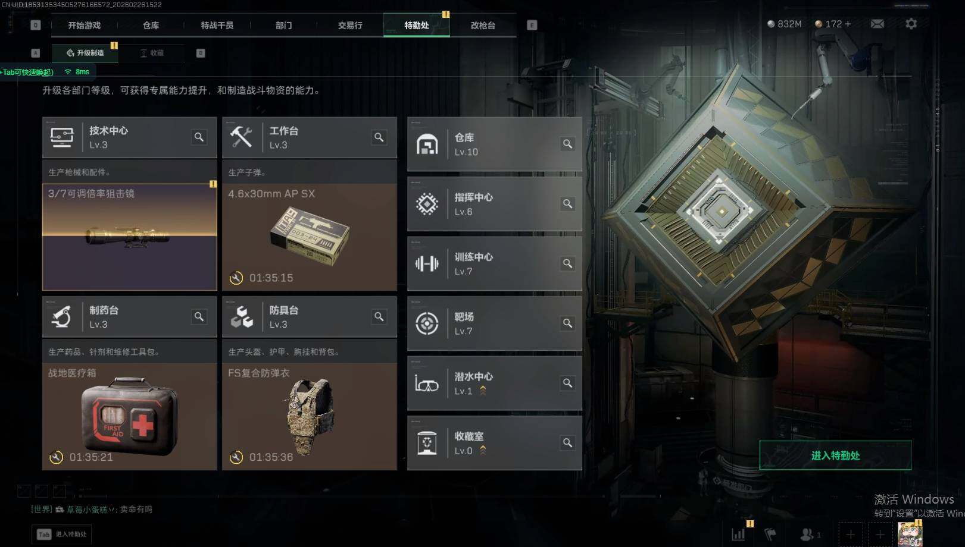965x547 pixels.
Task: Click the 靶场 target icon
Action: click(x=427, y=323)
